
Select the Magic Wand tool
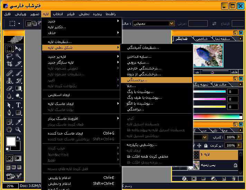(x=18, y=56)
